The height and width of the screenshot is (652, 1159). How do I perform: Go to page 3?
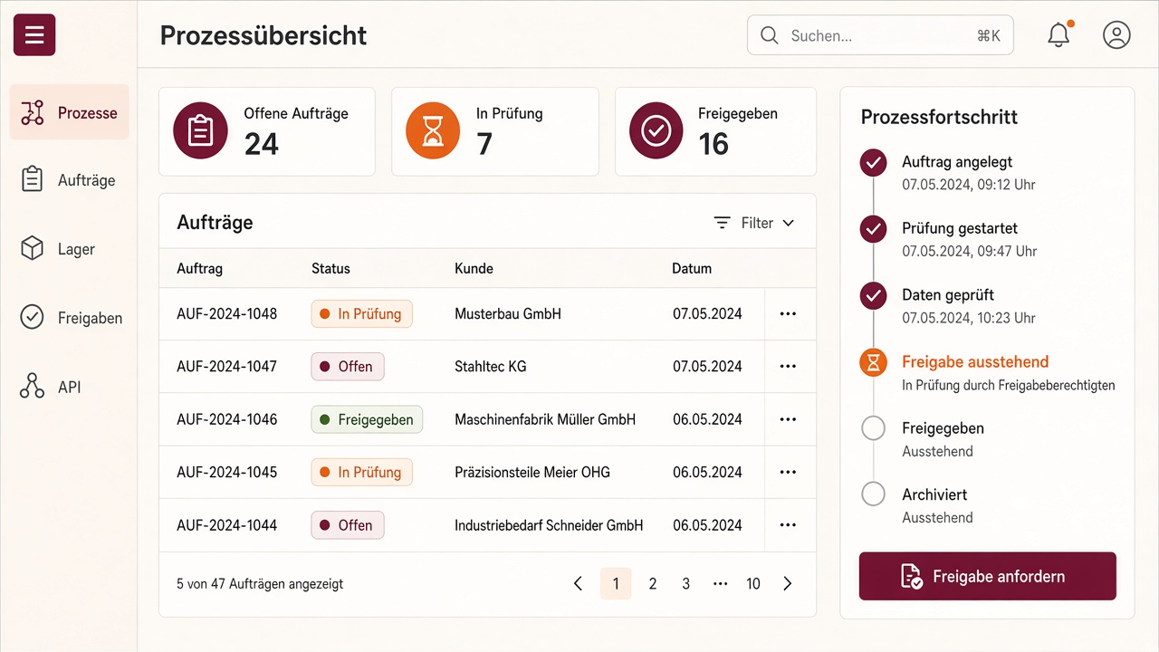pos(686,584)
